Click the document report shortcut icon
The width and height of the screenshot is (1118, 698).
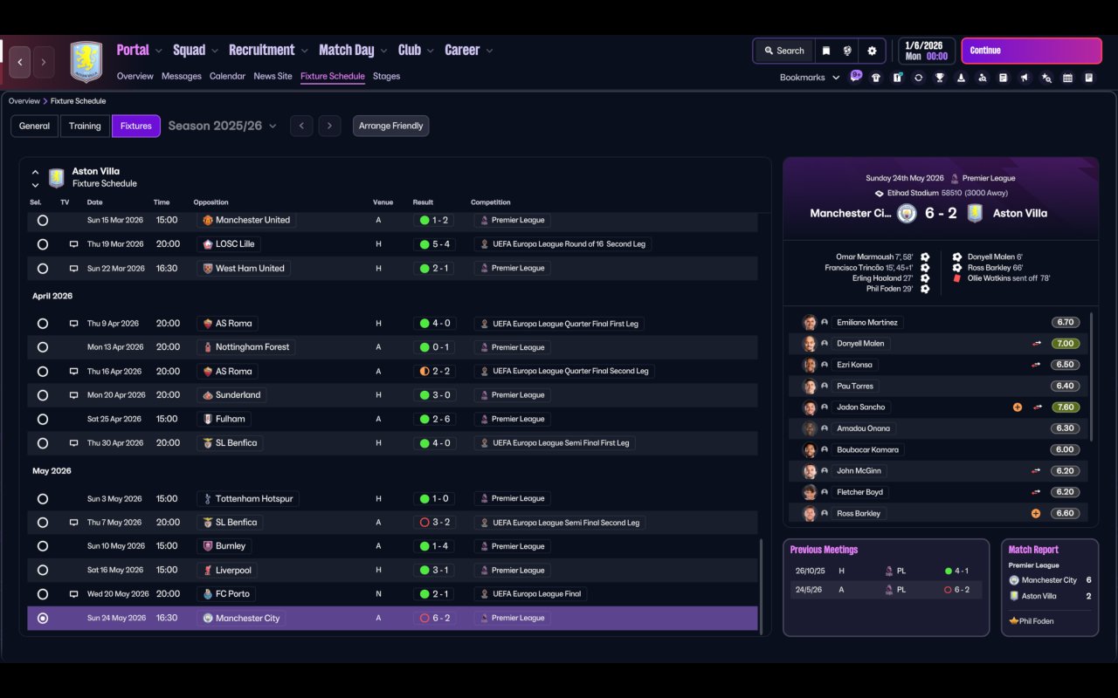tap(1003, 78)
